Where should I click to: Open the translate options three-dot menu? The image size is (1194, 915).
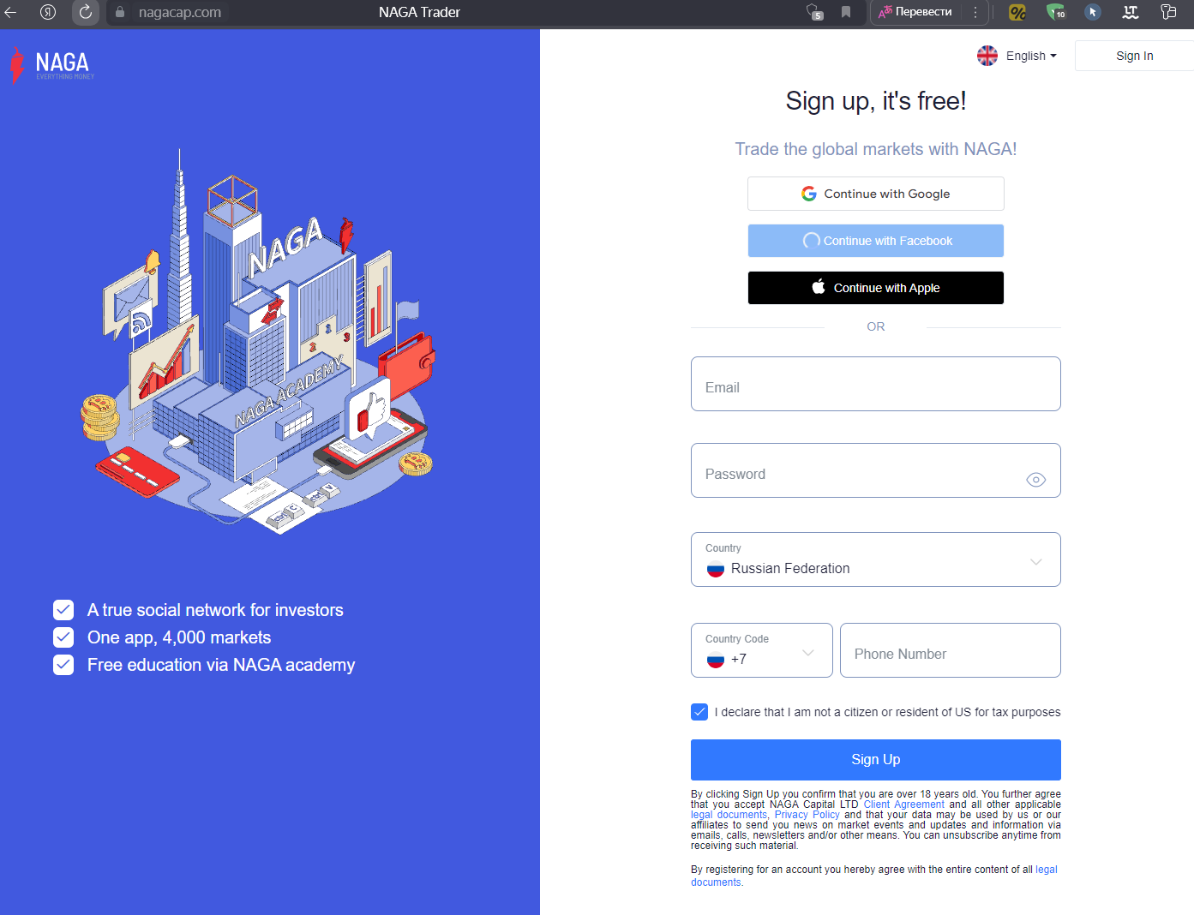point(975,12)
